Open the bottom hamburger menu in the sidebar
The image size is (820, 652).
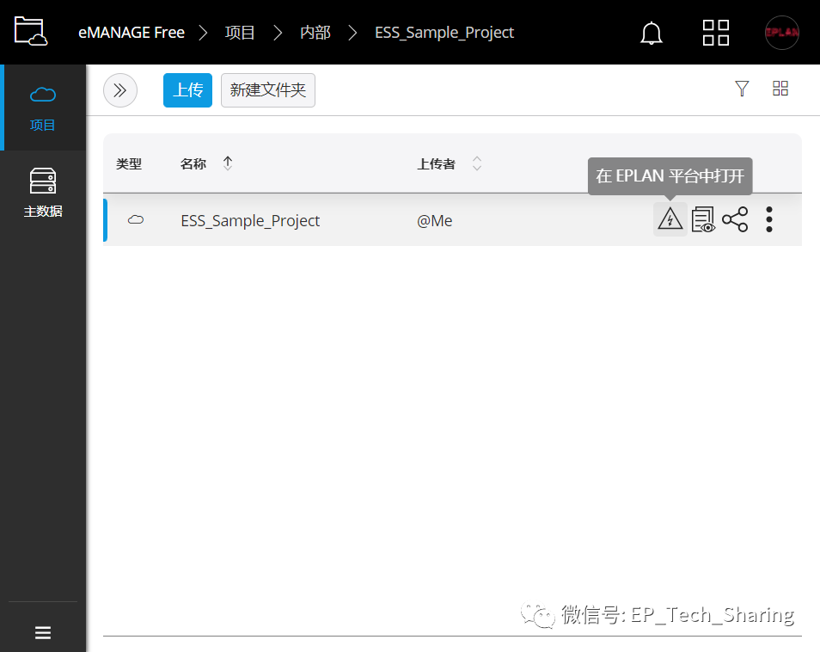click(x=43, y=632)
